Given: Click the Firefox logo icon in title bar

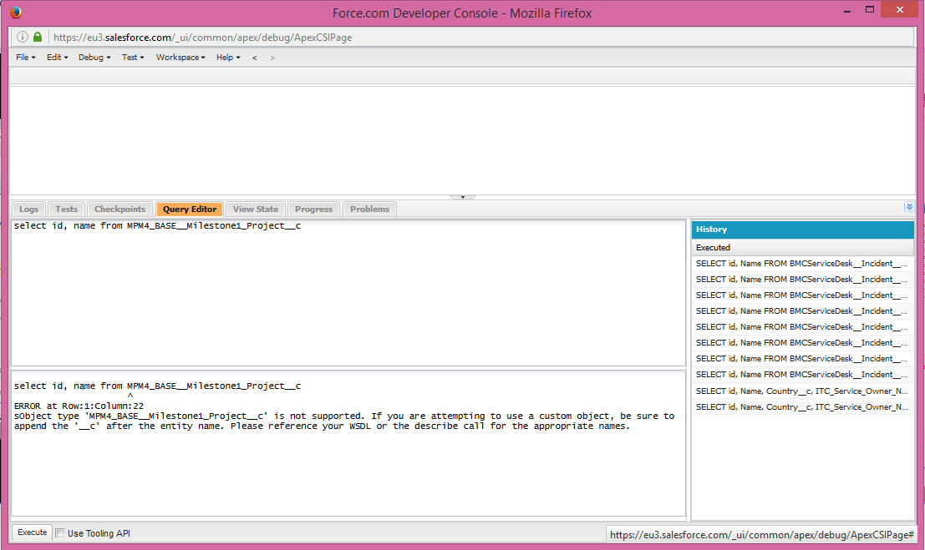Looking at the screenshot, I should [17, 13].
